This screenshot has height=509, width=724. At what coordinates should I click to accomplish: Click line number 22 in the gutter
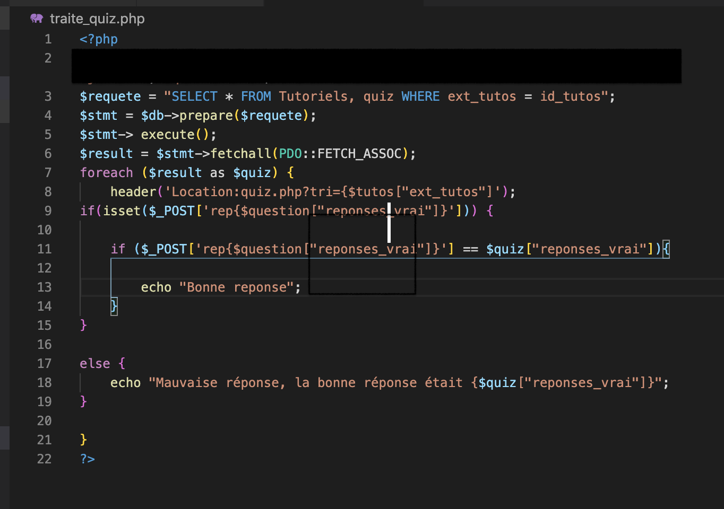click(44, 459)
